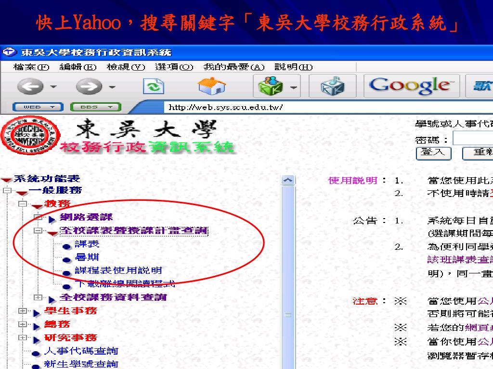Select the 教務 tree label
Screen dimensions: 493x369
(x=57, y=204)
